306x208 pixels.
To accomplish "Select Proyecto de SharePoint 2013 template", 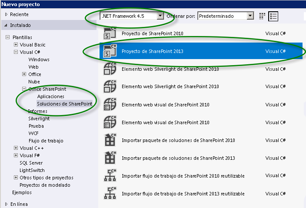I will click(201, 51).
